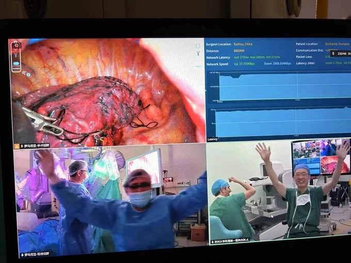This screenshot has height=263, width=351.
Task: Click the blue pill indicator in instrument panel
Action: [x=17, y=63]
